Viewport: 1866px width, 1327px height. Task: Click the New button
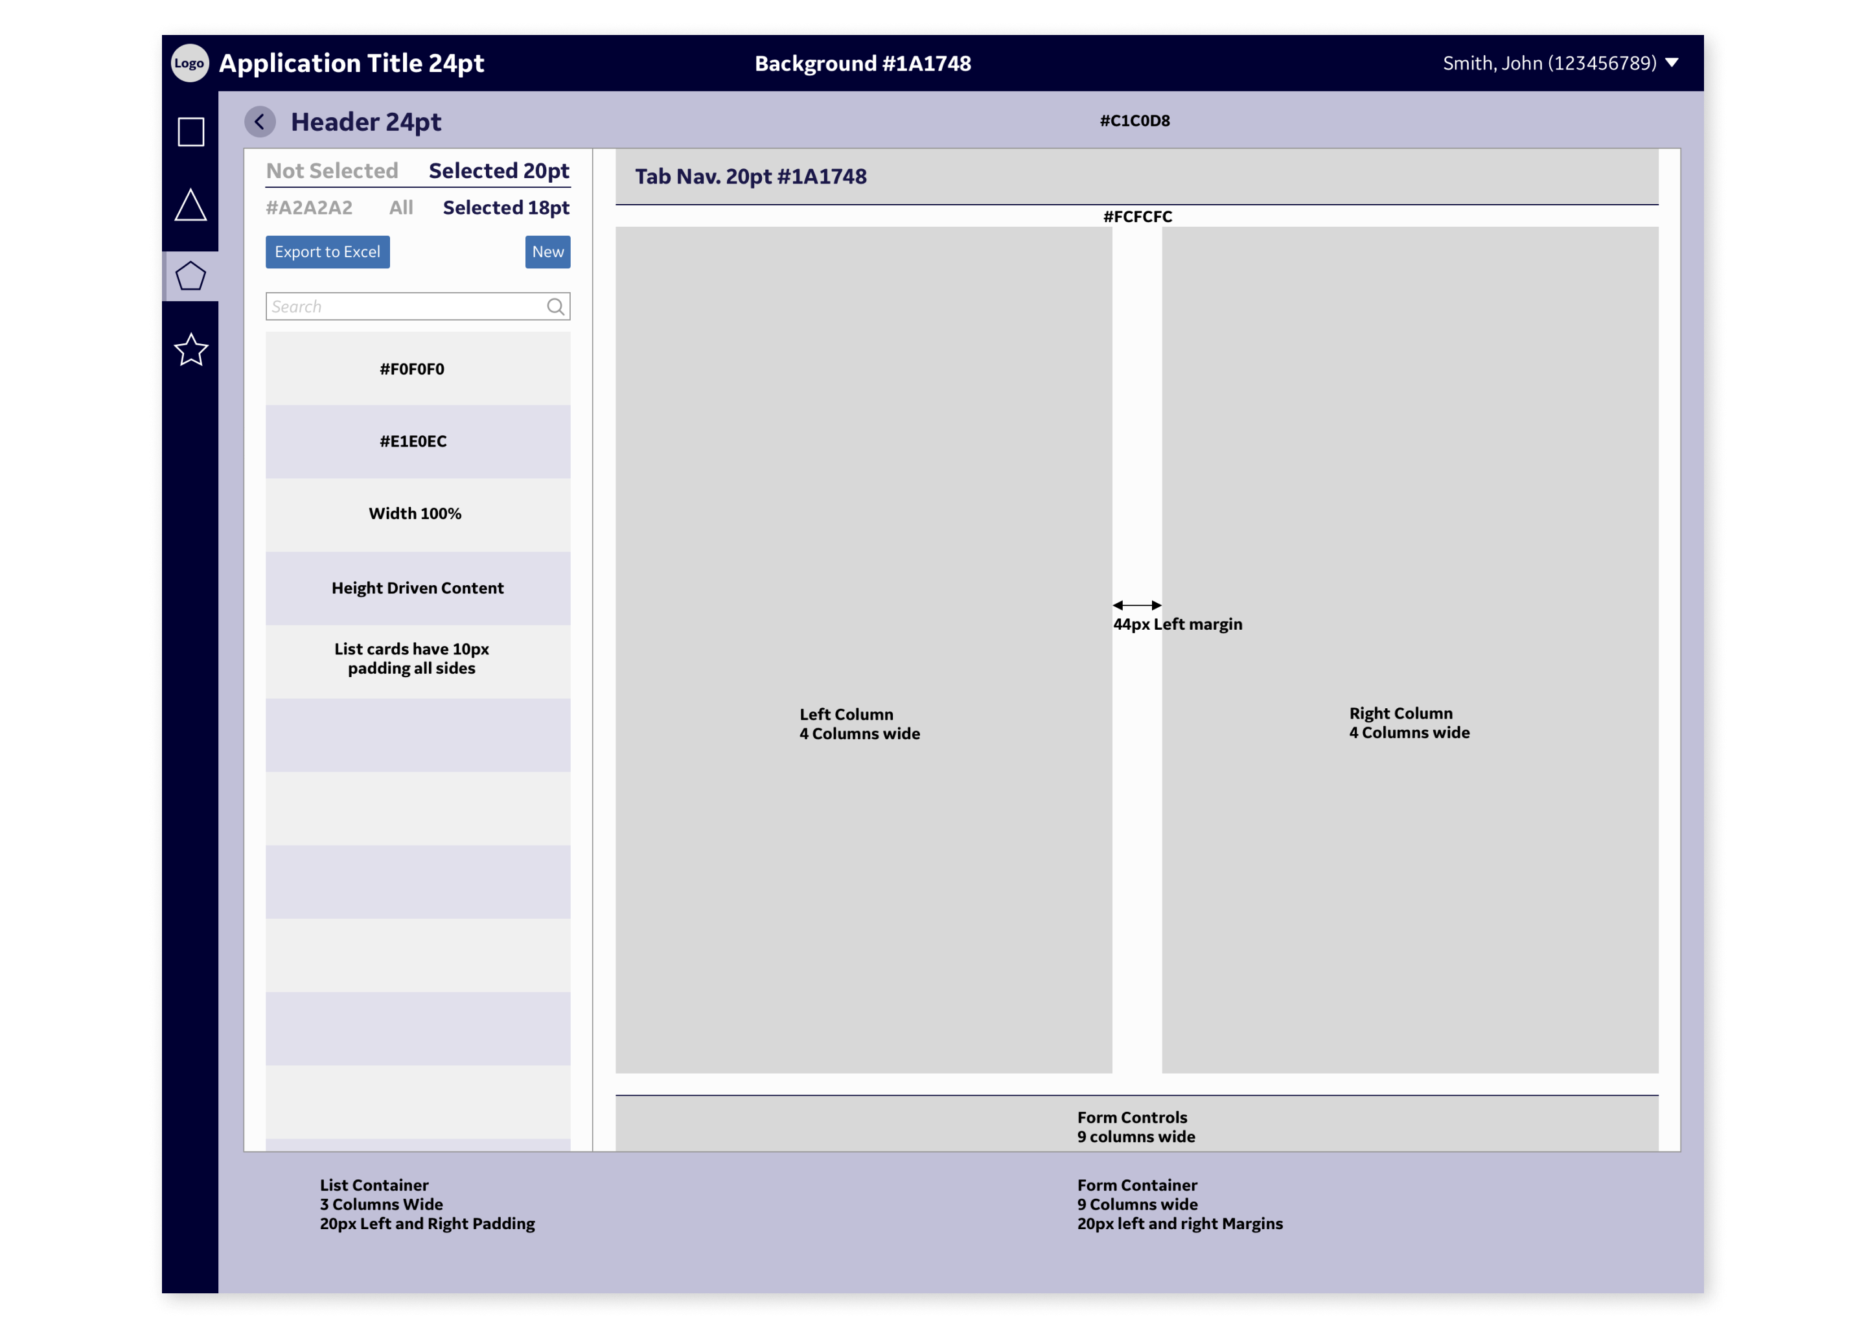pyautogui.click(x=547, y=251)
